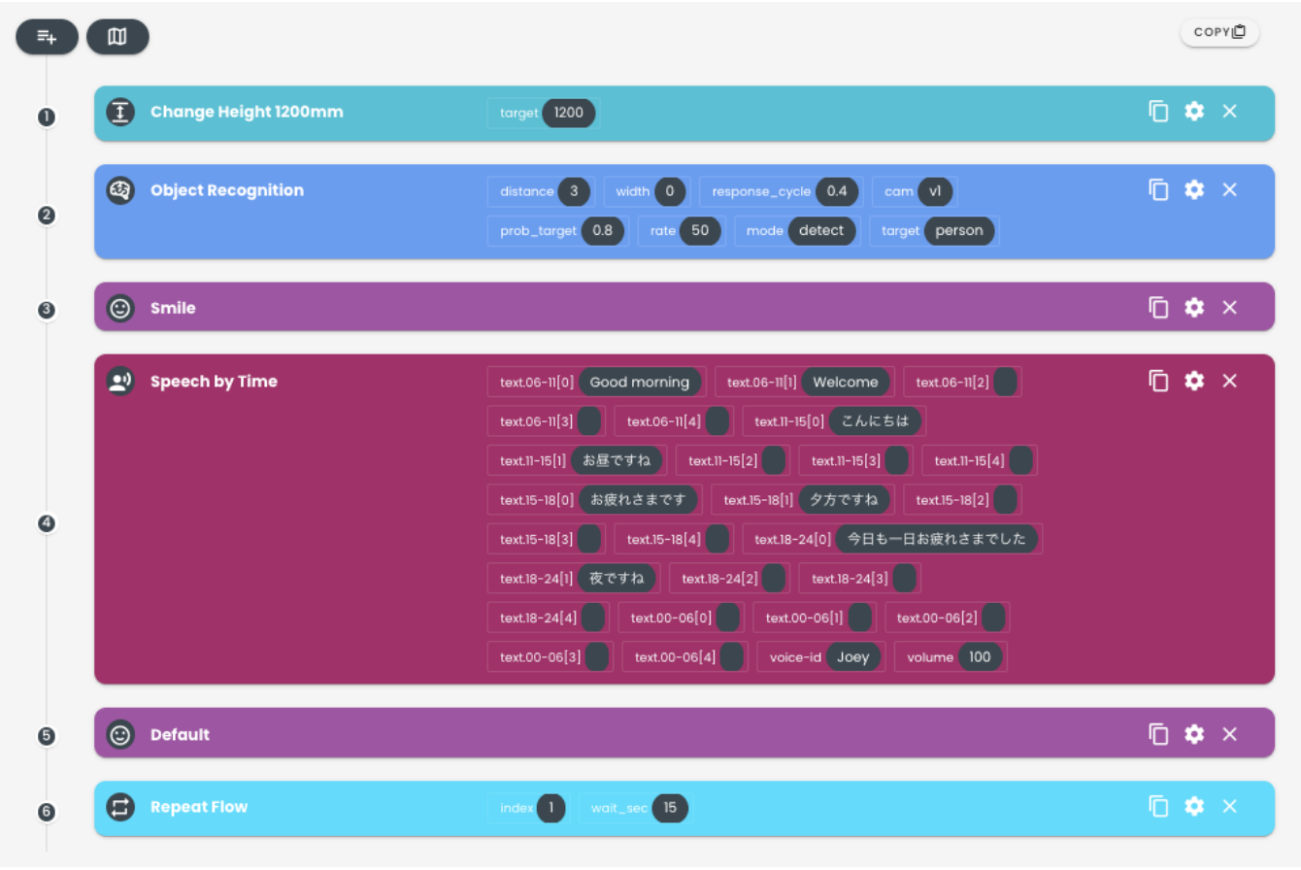Edit the お疲れさまです text value
The height and width of the screenshot is (870, 1301).
638,500
